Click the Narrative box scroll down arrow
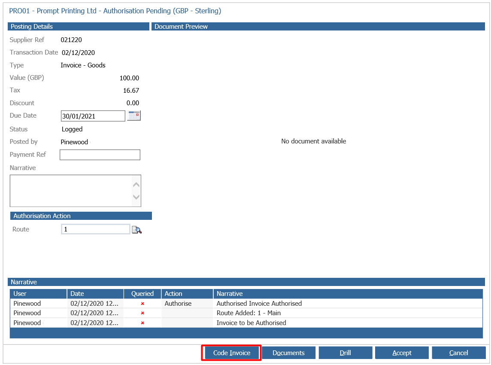491x365 pixels. pyautogui.click(x=136, y=197)
